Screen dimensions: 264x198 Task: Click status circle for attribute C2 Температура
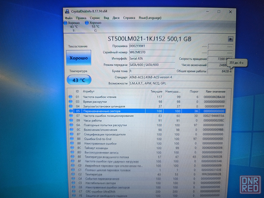(x=72, y=174)
